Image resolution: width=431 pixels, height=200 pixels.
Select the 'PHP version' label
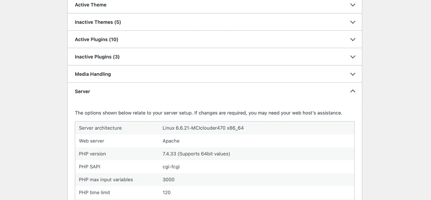point(92,154)
